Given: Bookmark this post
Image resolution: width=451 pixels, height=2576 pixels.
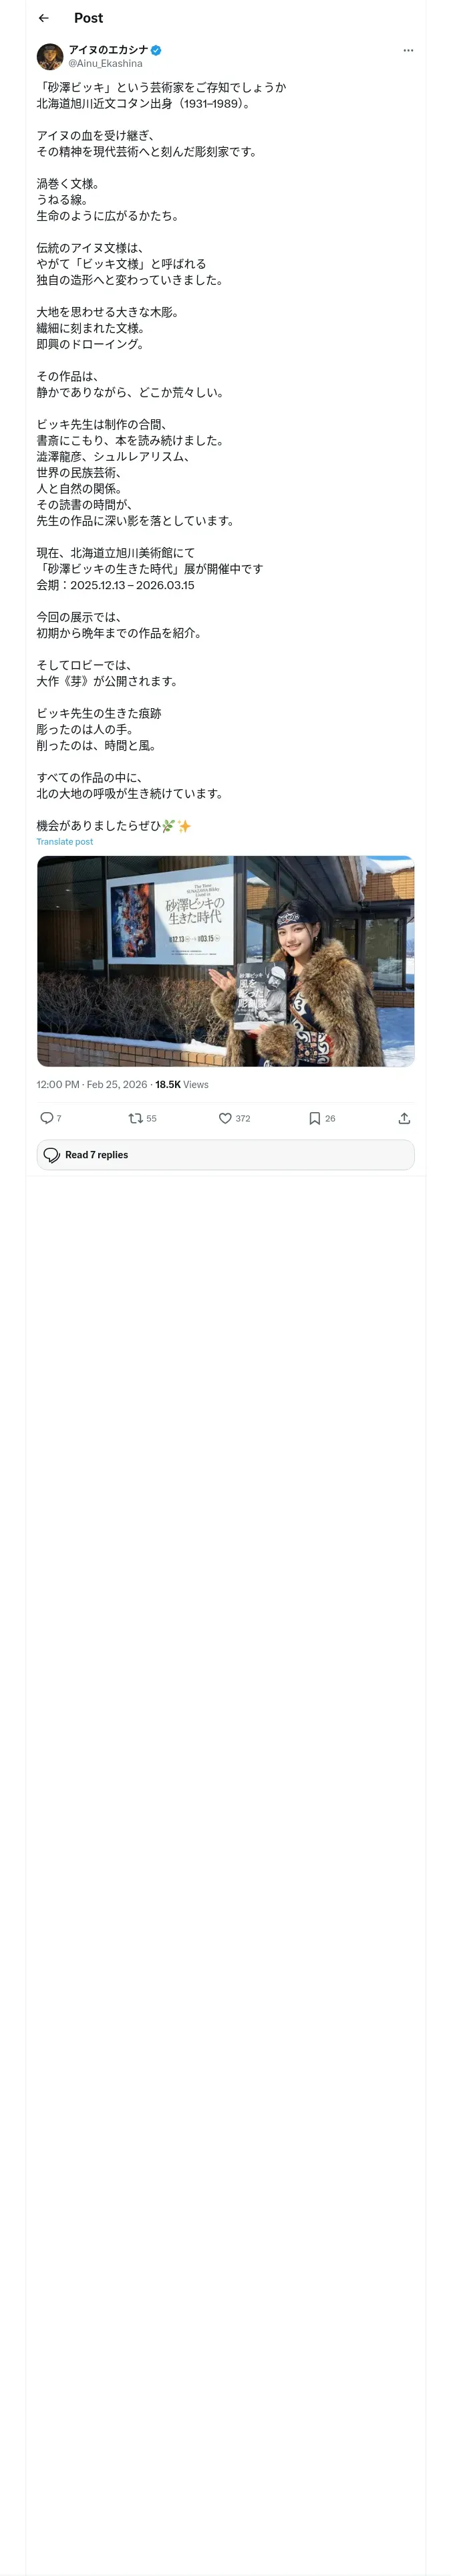Looking at the screenshot, I should 315,1118.
